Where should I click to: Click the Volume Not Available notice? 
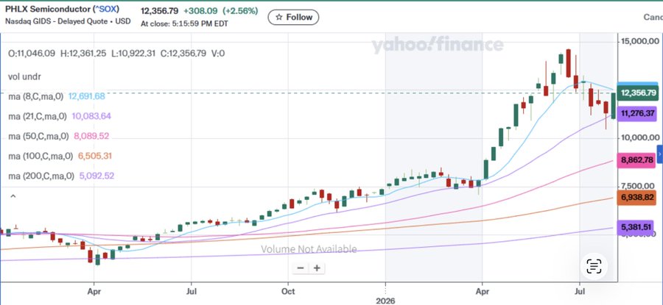[309, 249]
